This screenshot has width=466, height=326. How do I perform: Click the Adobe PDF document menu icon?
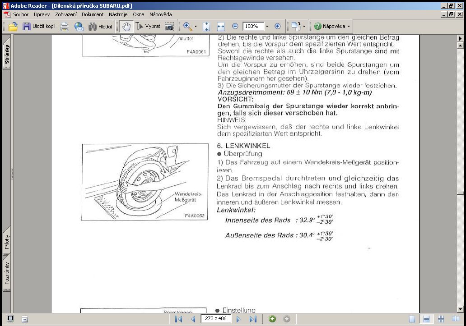coord(7,14)
